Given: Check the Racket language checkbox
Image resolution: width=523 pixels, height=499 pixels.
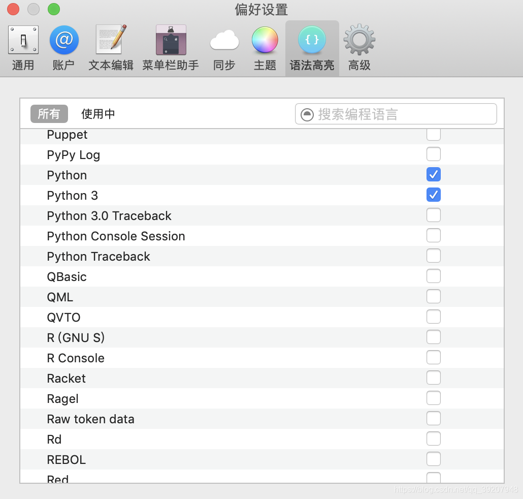Looking at the screenshot, I should point(433,378).
